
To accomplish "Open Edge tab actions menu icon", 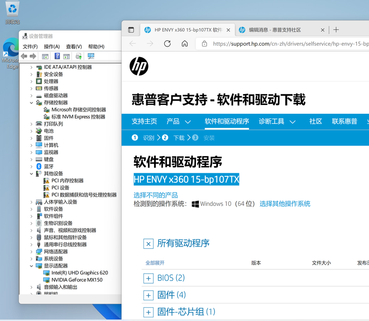I will tap(131, 29).
